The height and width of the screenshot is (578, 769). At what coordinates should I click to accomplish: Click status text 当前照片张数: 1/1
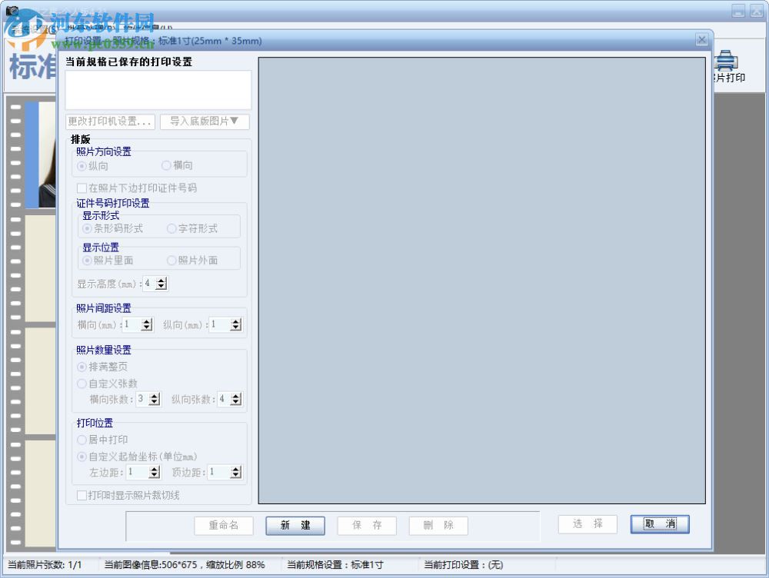(45, 565)
